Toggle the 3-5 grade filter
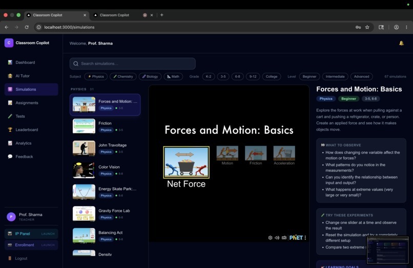413x268 pixels. [223, 77]
